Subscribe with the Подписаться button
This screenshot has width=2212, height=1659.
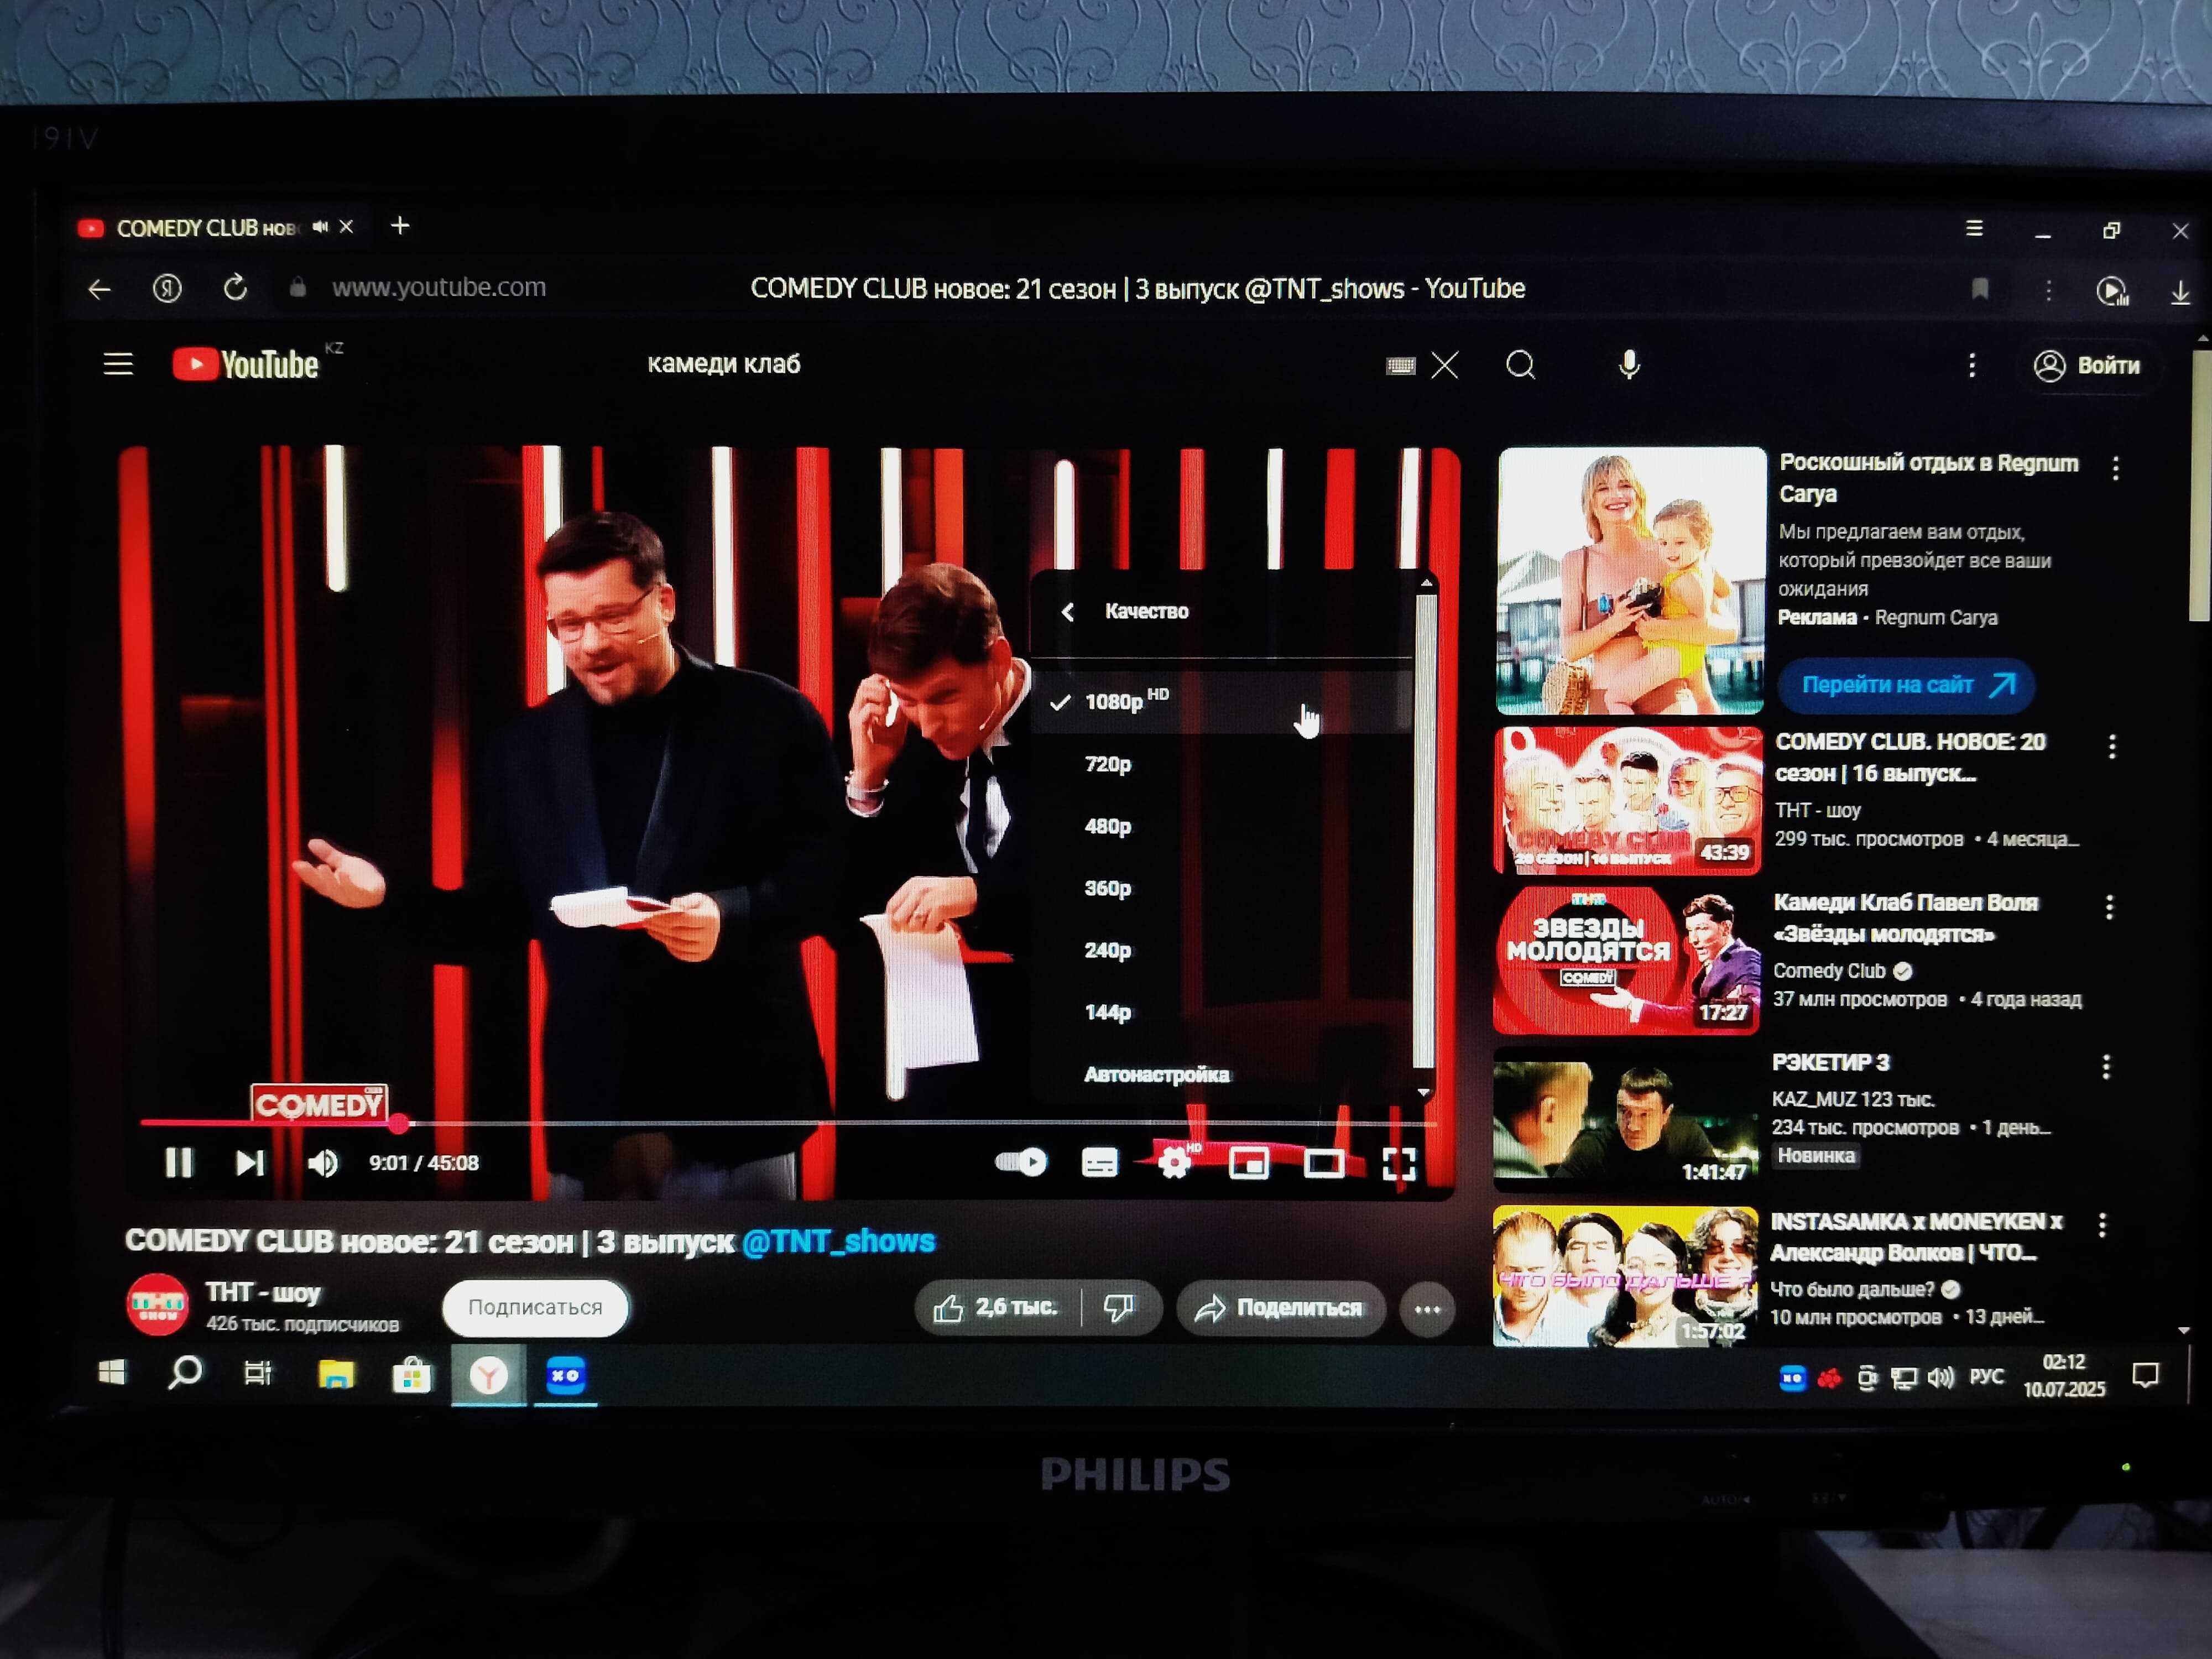[535, 1307]
